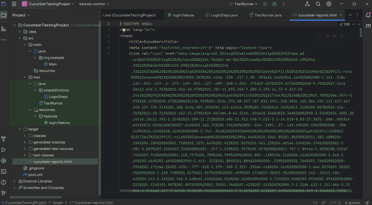Change the 4 spaces indent setting
The height and width of the screenshot is (205, 372).
pyautogui.click(x=352, y=203)
